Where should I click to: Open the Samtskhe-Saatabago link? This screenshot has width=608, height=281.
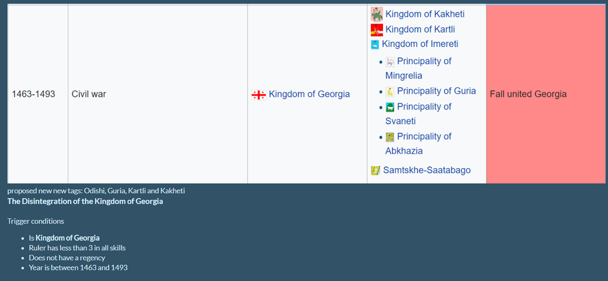pyautogui.click(x=426, y=170)
